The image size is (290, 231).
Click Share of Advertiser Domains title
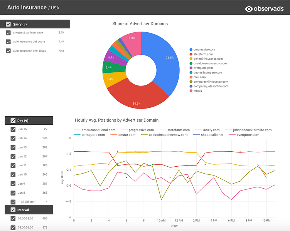tap(140, 23)
